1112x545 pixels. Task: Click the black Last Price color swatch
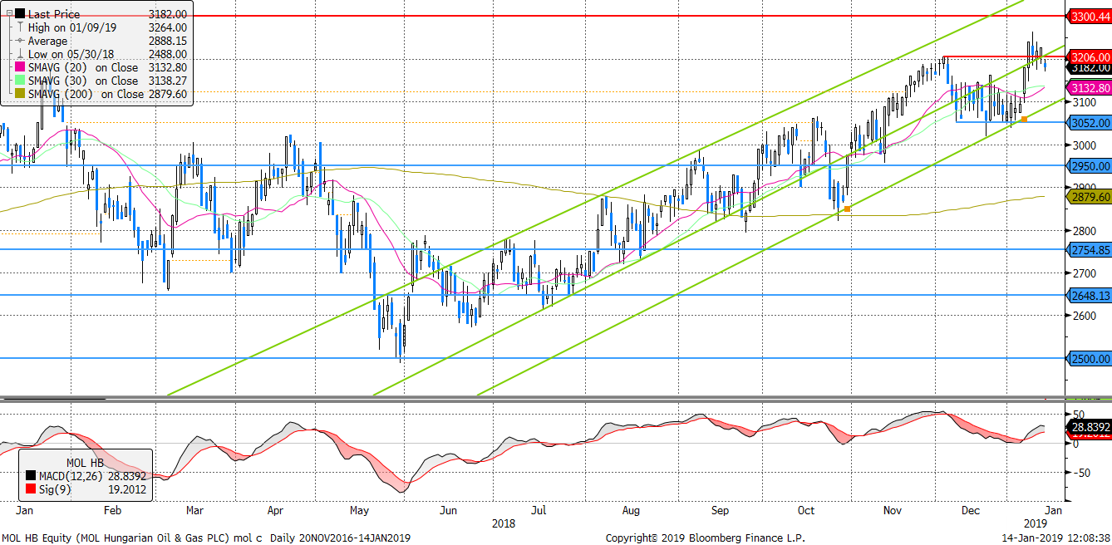pyautogui.click(x=19, y=14)
